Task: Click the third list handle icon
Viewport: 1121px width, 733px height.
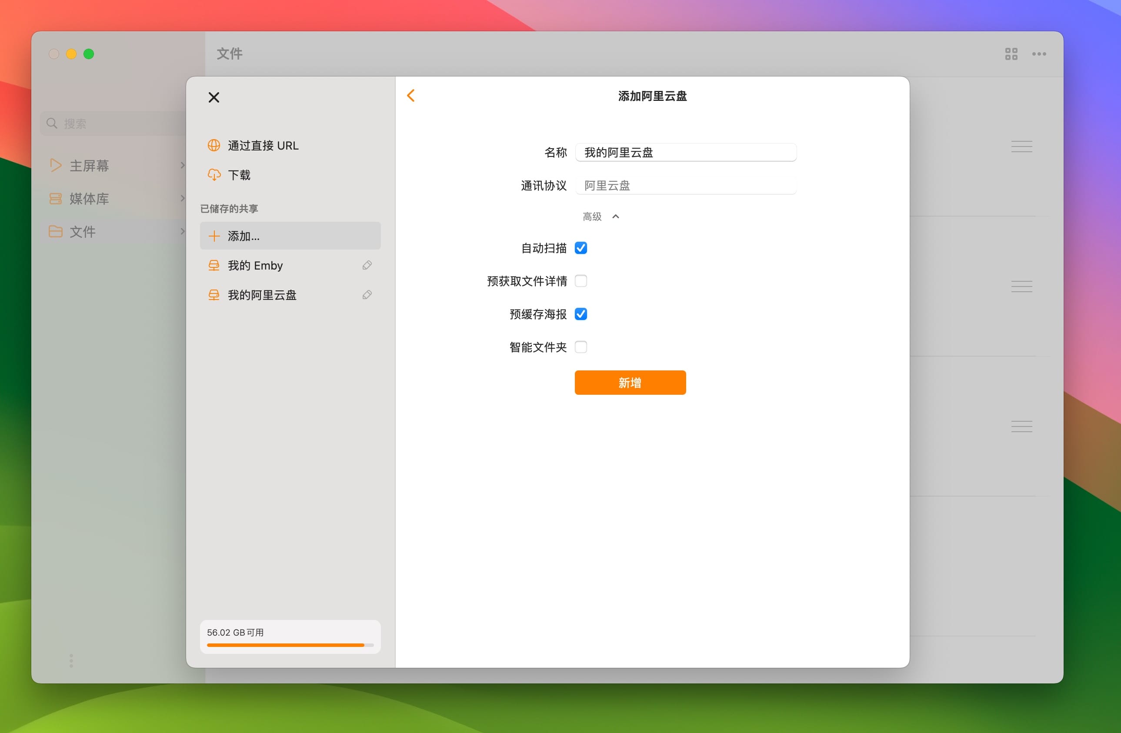Action: click(1021, 426)
